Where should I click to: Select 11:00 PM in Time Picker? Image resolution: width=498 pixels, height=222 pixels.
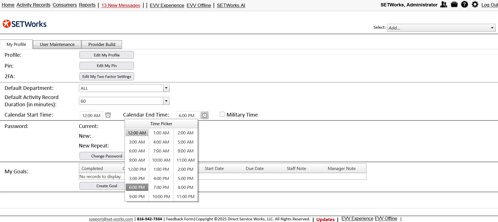(186, 196)
